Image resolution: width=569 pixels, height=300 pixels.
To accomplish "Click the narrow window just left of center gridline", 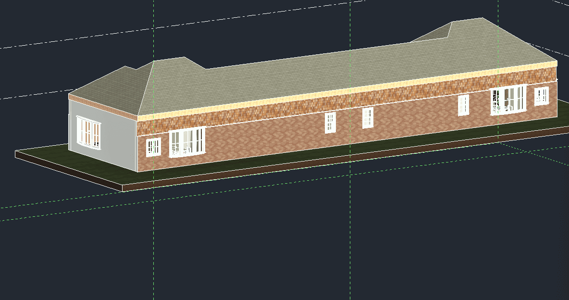I will 330,122.
